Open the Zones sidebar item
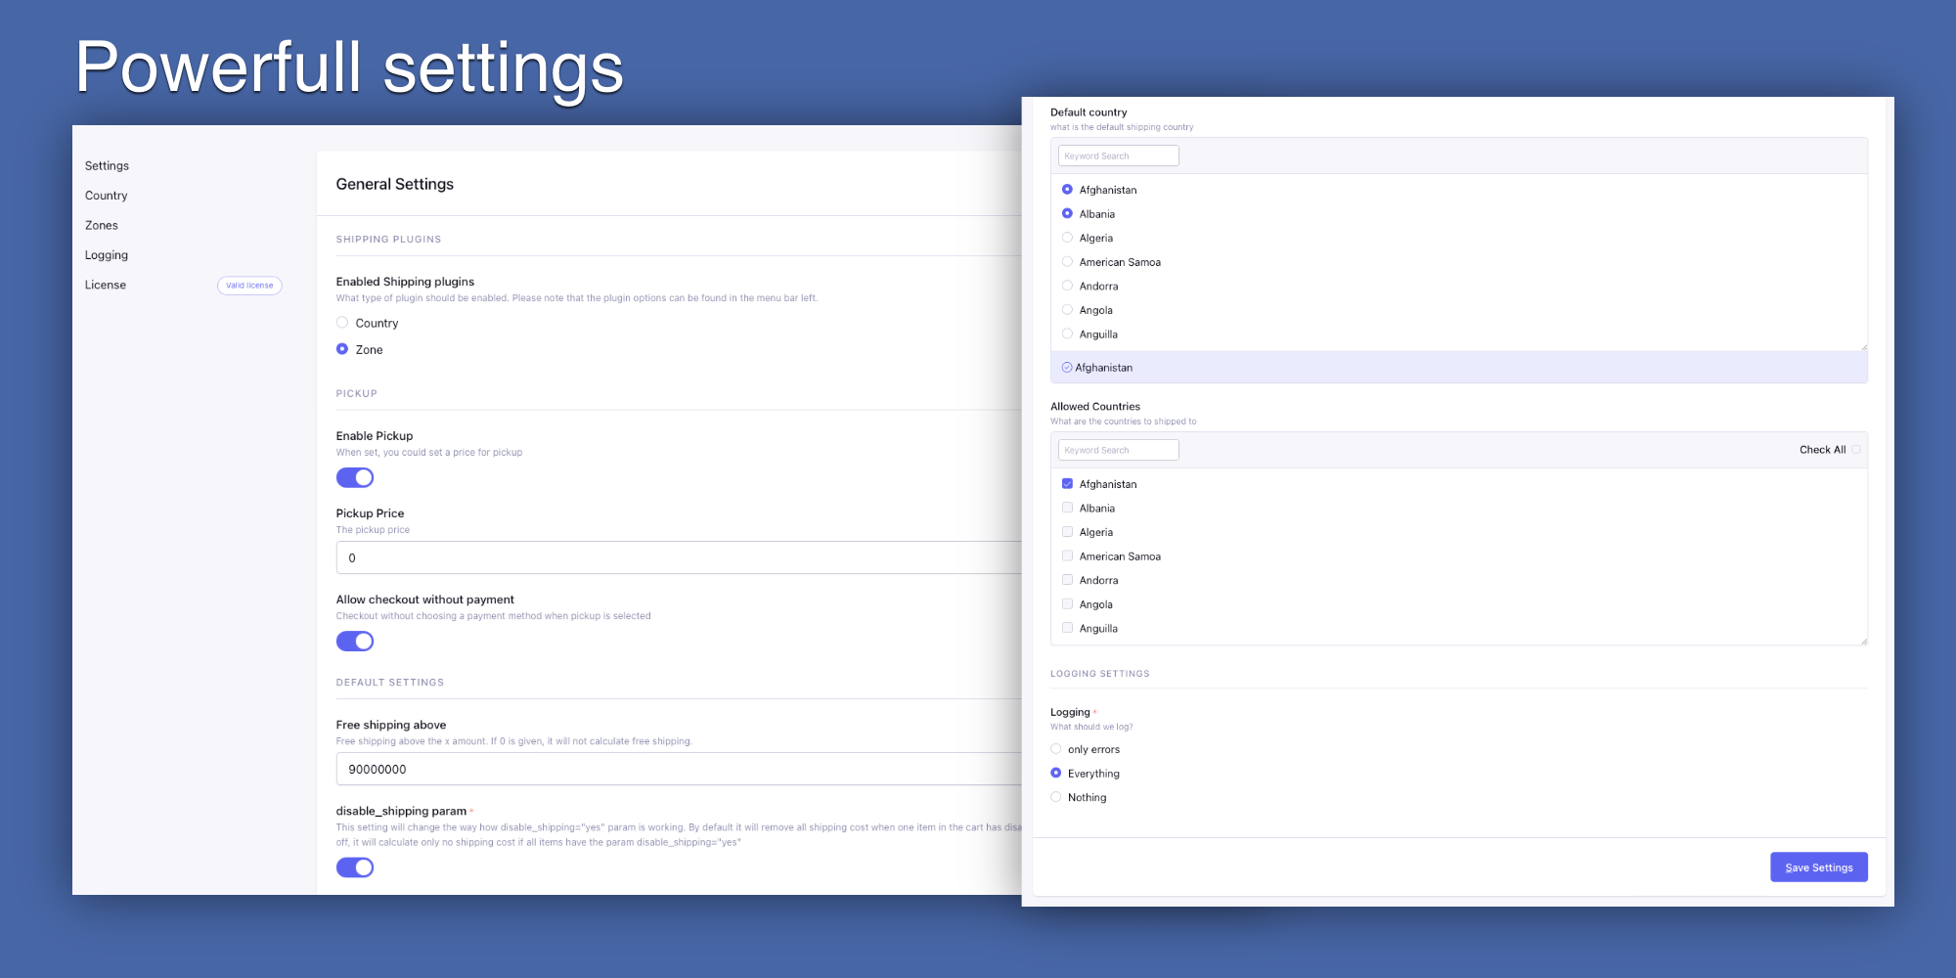Viewport: 1956px width, 978px height. click(x=101, y=226)
